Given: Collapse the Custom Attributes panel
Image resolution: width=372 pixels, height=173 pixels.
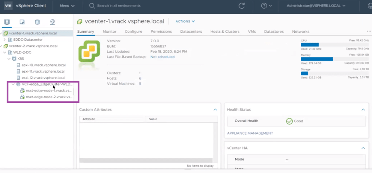Looking at the screenshot, I should click(x=215, y=109).
